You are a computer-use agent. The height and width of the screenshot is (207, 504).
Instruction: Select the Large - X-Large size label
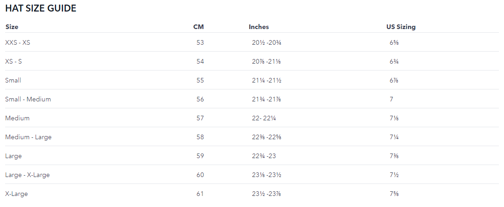(x=27, y=175)
